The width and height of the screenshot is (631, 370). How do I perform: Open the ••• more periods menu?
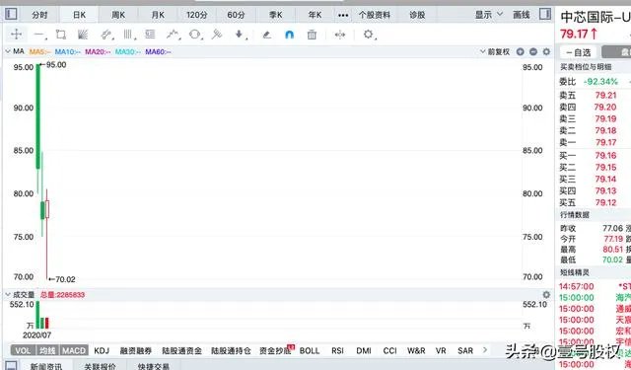[343, 15]
